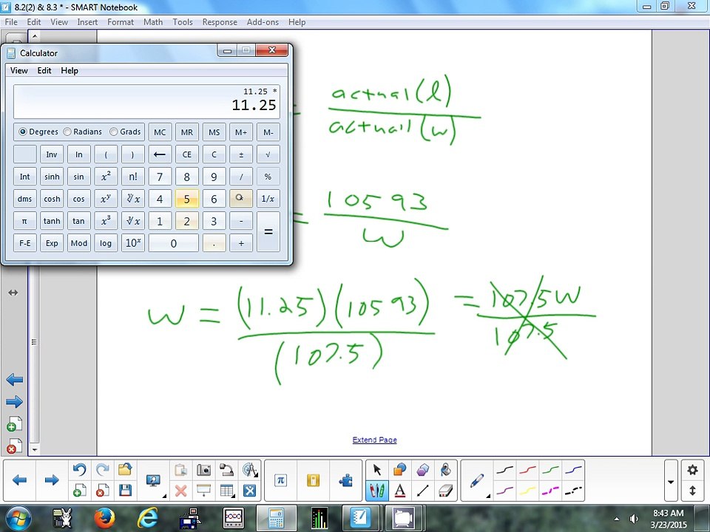Add a new page using toolbar plus-page icon
Image resolution: width=710 pixels, height=532 pixels.
point(80,491)
